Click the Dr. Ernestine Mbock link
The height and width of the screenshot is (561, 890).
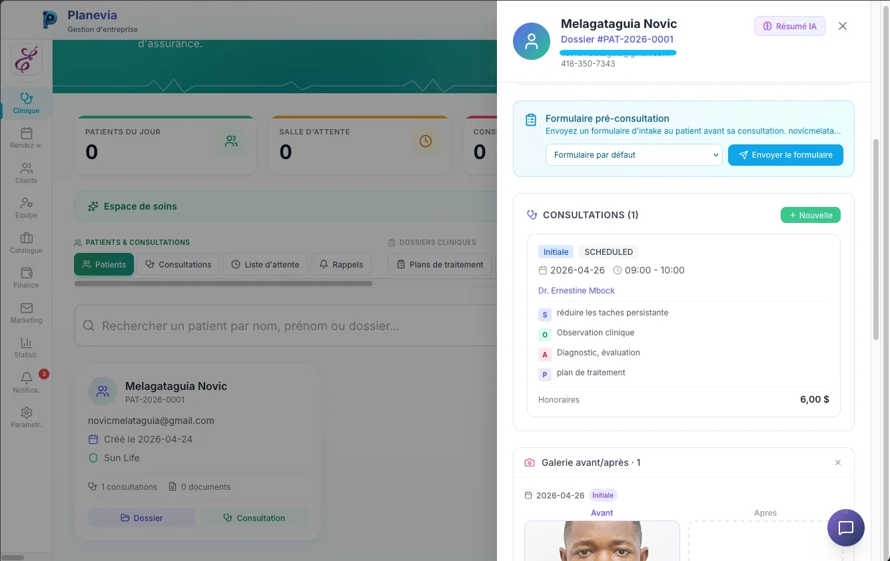(576, 291)
